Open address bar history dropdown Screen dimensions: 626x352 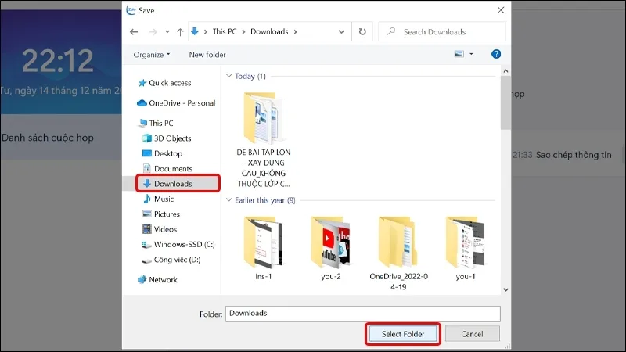tap(341, 32)
